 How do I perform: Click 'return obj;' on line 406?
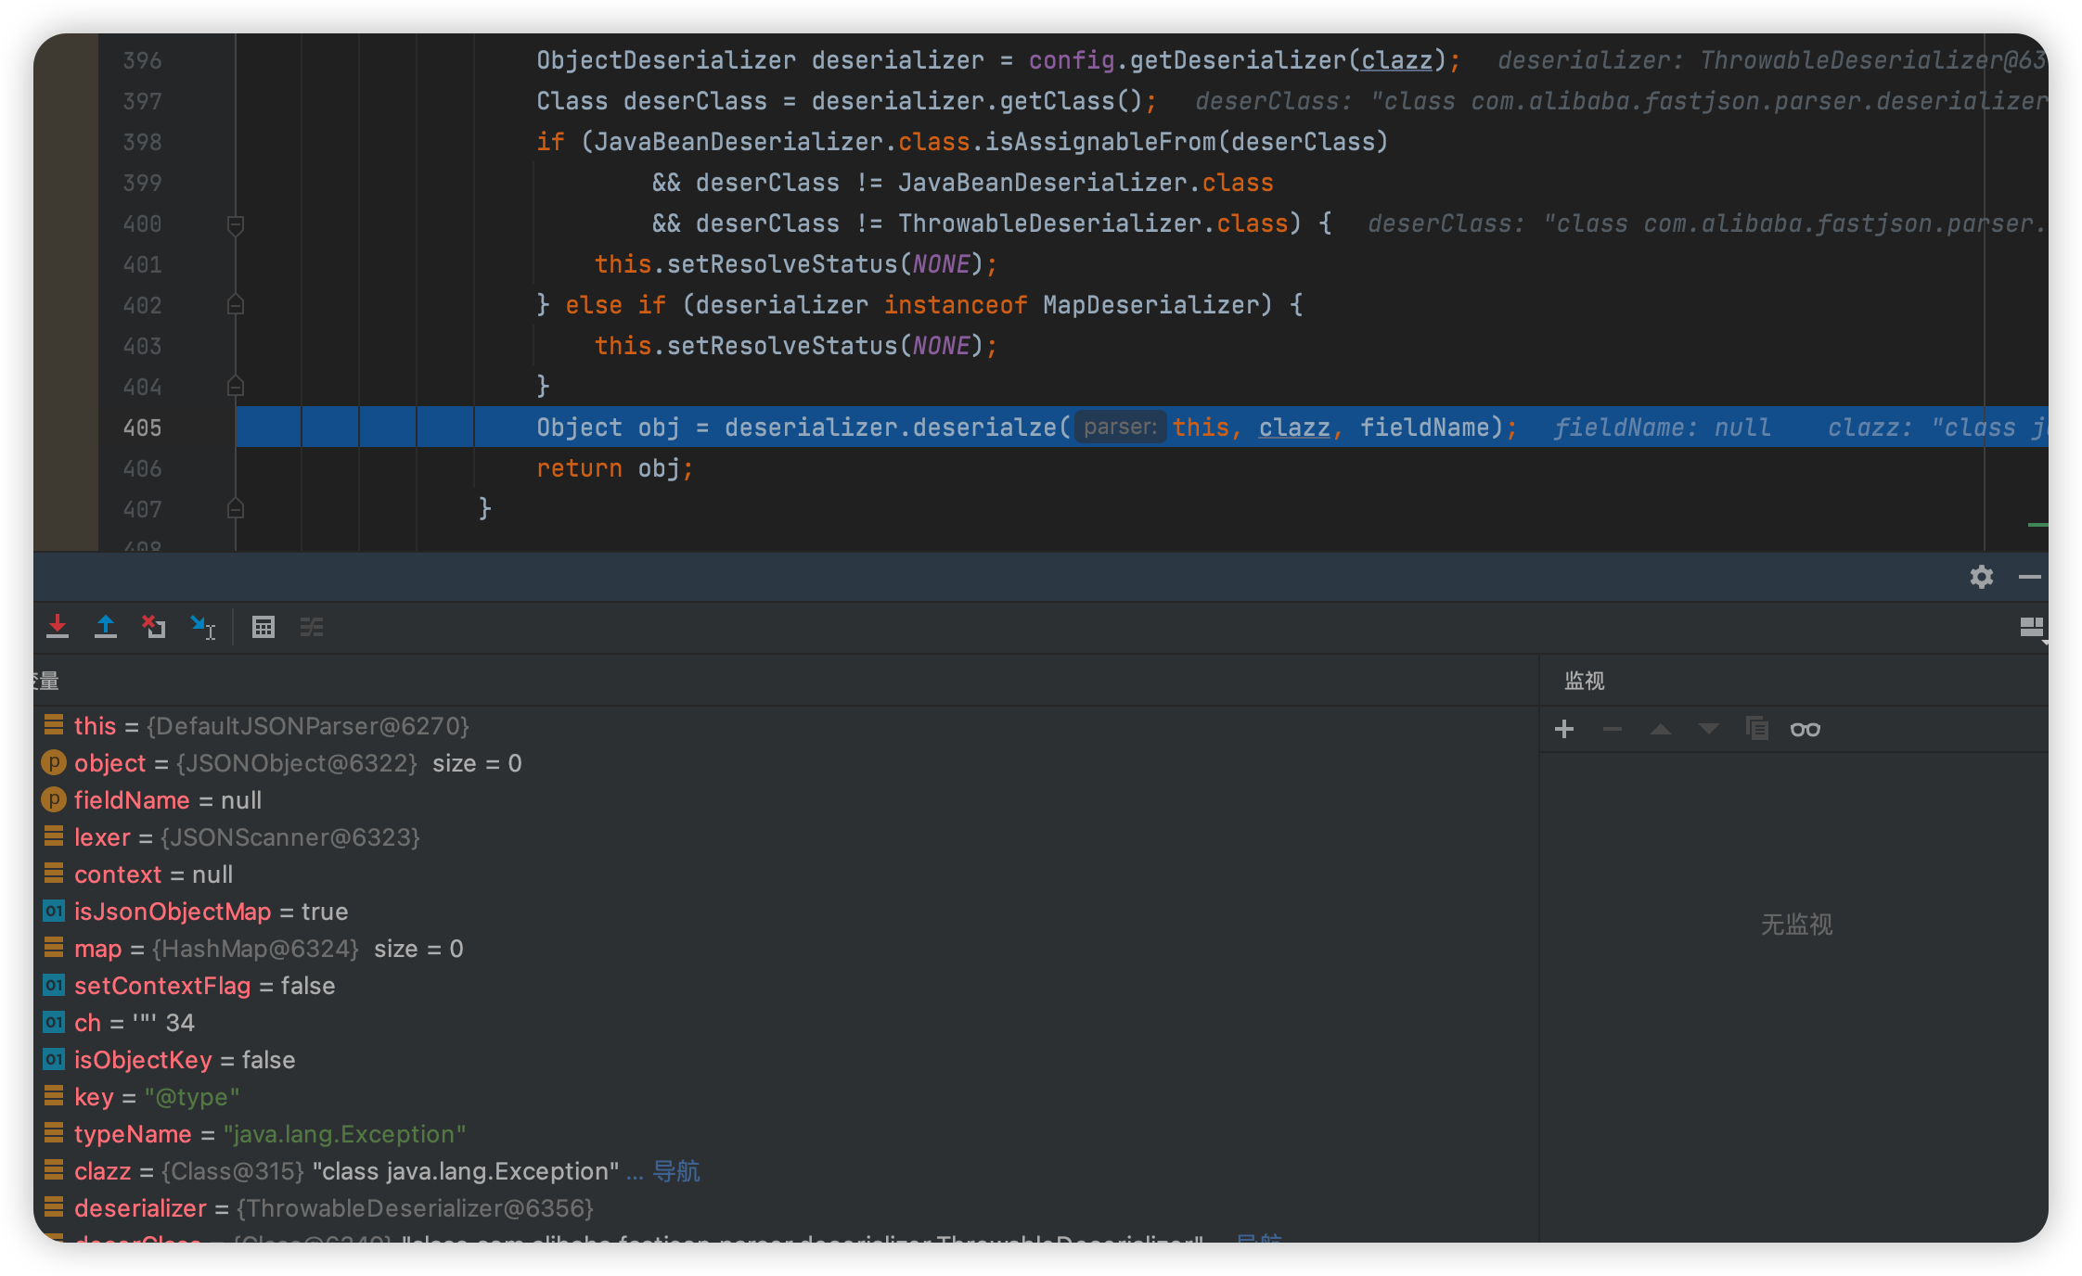coord(614,468)
